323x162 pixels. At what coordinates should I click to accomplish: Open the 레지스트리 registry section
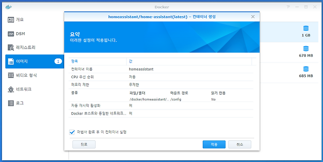(35, 48)
